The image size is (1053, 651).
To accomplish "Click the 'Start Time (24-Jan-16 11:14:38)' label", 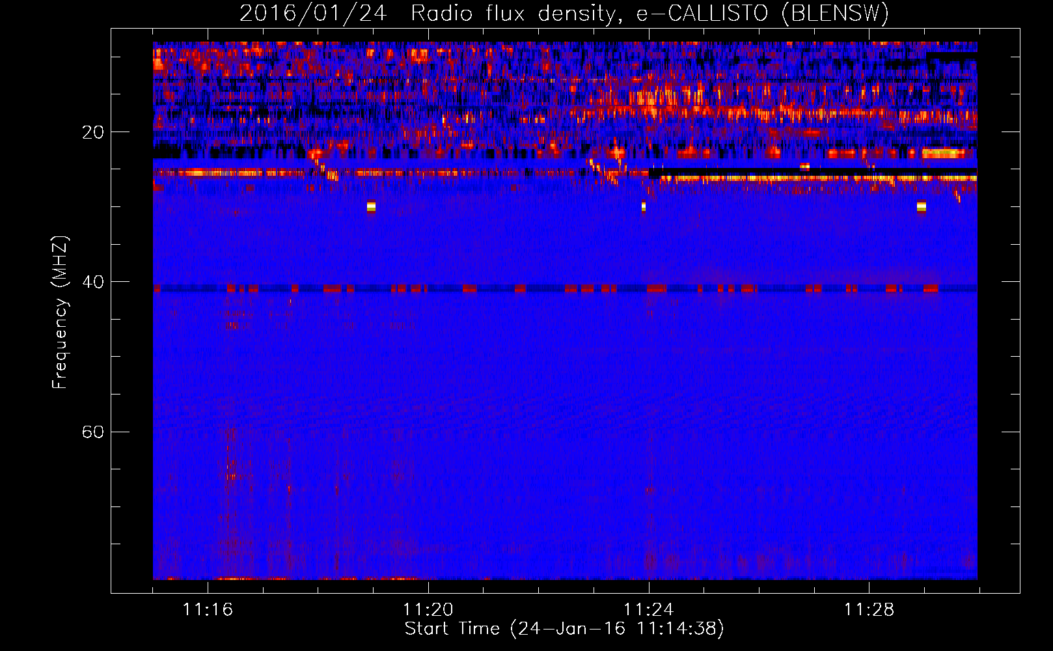I will pos(564,629).
